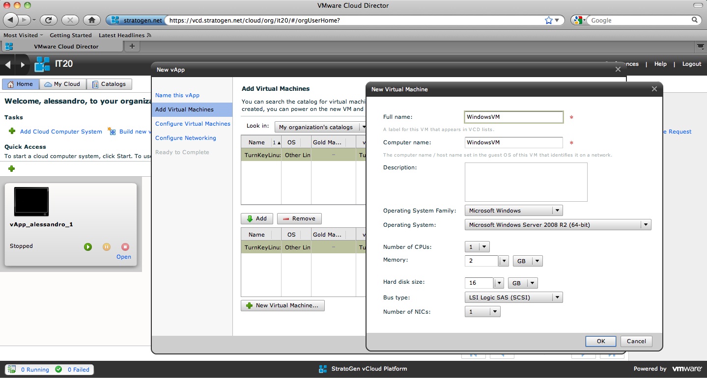This screenshot has height=378, width=707.
Task: Expand the Operating System Family dropdown
Action: pyautogui.click(x=556, y=211)
